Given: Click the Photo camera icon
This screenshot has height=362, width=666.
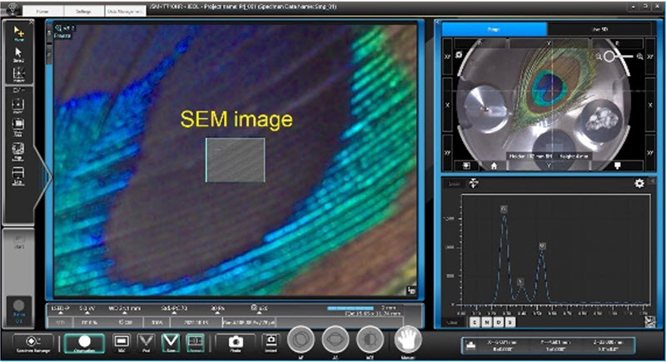Looking at the screenshot, I should click(x=235, y=342).
